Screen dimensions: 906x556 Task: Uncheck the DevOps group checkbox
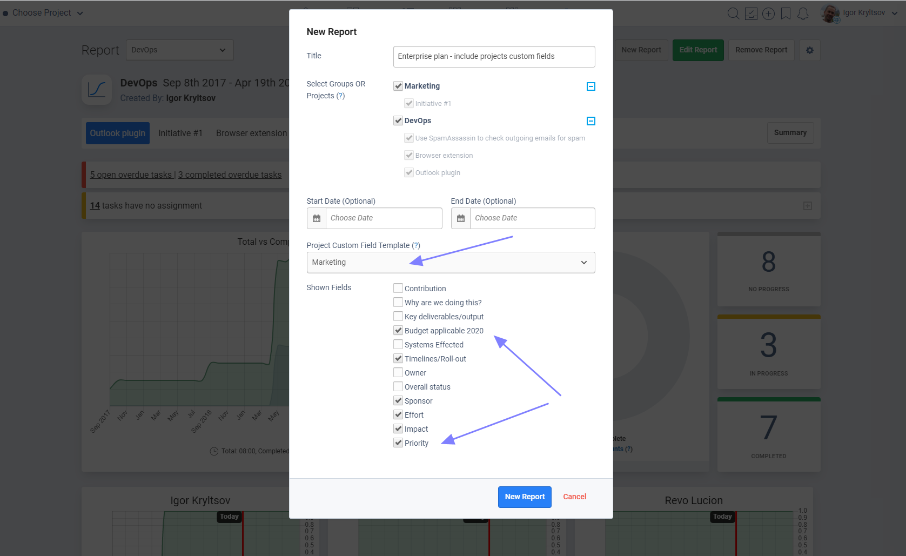pyautogui.click(x=398, y=120)
